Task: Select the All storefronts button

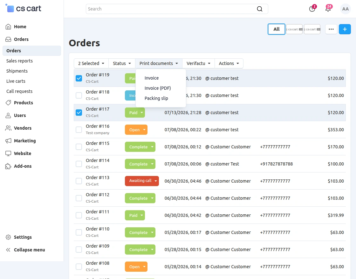Action: coord(276,29)
